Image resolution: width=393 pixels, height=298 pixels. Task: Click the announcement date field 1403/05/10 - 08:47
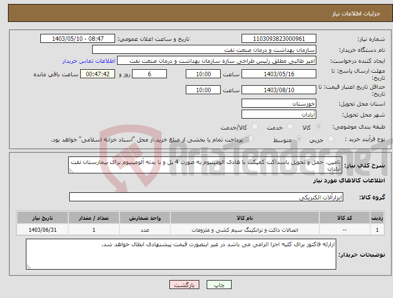coord(78,39)
